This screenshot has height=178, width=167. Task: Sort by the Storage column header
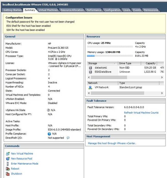pos(103,63)
